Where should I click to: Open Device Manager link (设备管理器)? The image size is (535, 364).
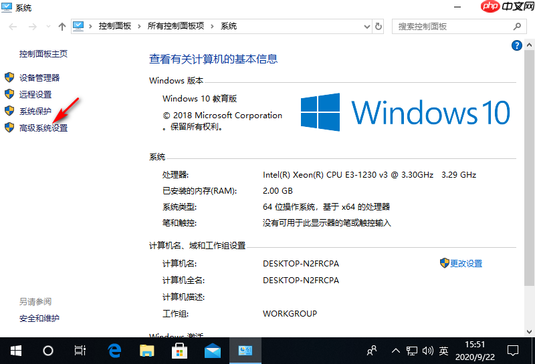click(39, 77)
